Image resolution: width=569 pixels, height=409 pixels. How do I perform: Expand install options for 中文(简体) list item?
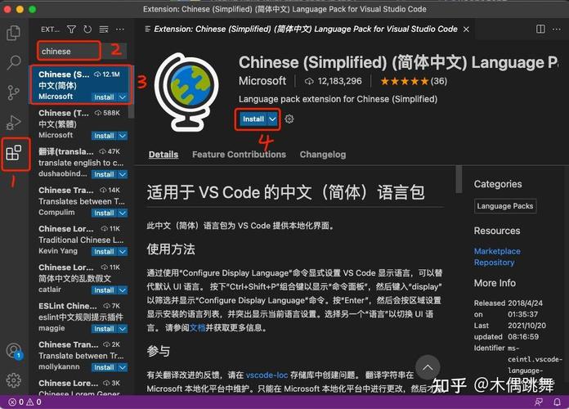pyautogui.click(x=123, y=97)
